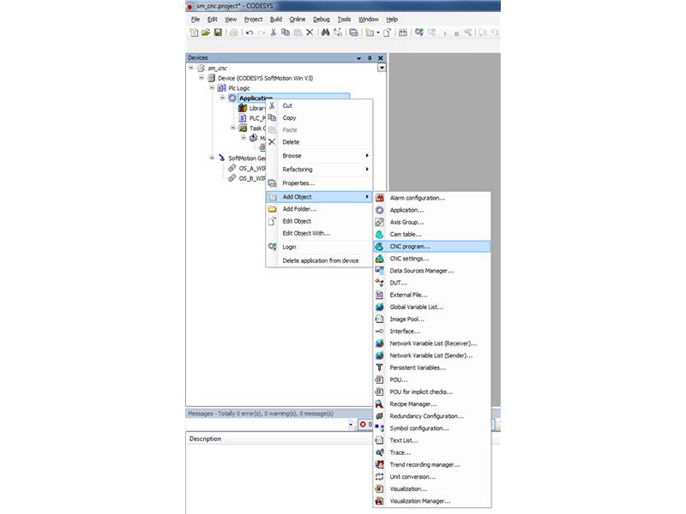The height and width of the screenshot is (514, 686).
Task: Click the Trace icon in submenu
Action: 380,453
